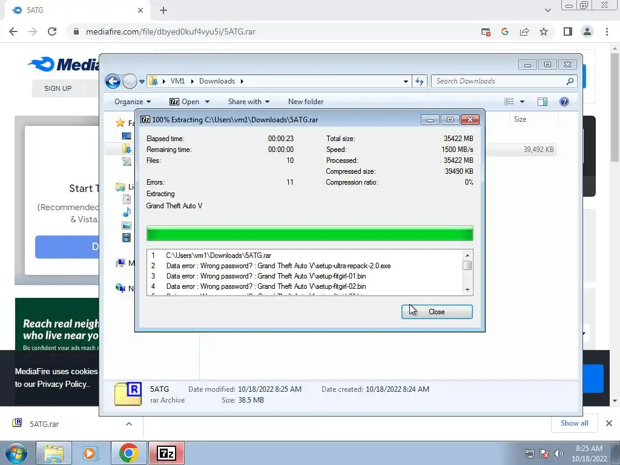Open view options dropdown arrow
Viewport: 620px width, 465px height.
[x=522, y=102]
